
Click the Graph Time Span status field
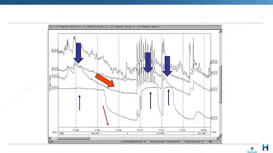[x=166, y=142]
